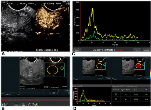This screenshot has width=151, height=110.
Task: Play the clip in panel B
Action: coord(3,105)
